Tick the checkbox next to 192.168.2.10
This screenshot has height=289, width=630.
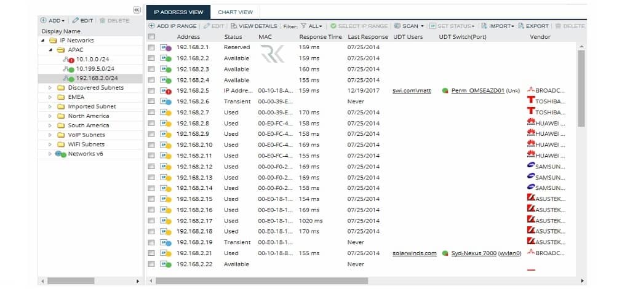pos(151,145)
